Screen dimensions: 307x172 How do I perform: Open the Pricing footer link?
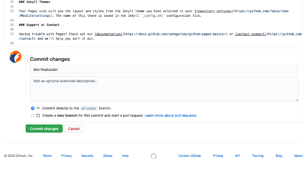218,156
